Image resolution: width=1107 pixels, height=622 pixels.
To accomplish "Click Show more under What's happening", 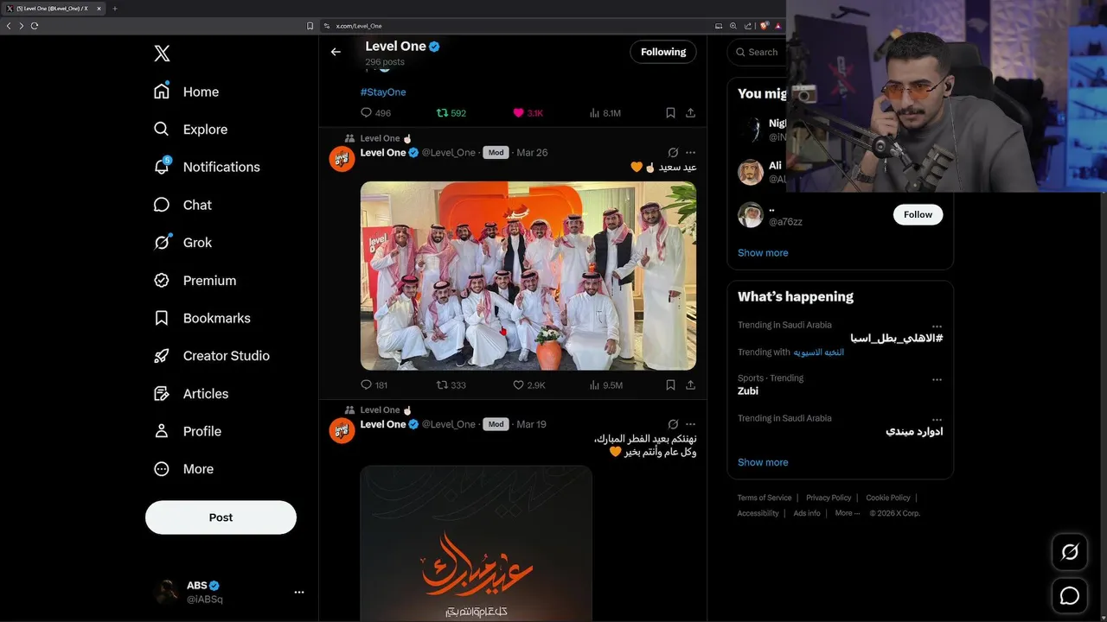I will [x=763, y=462].
